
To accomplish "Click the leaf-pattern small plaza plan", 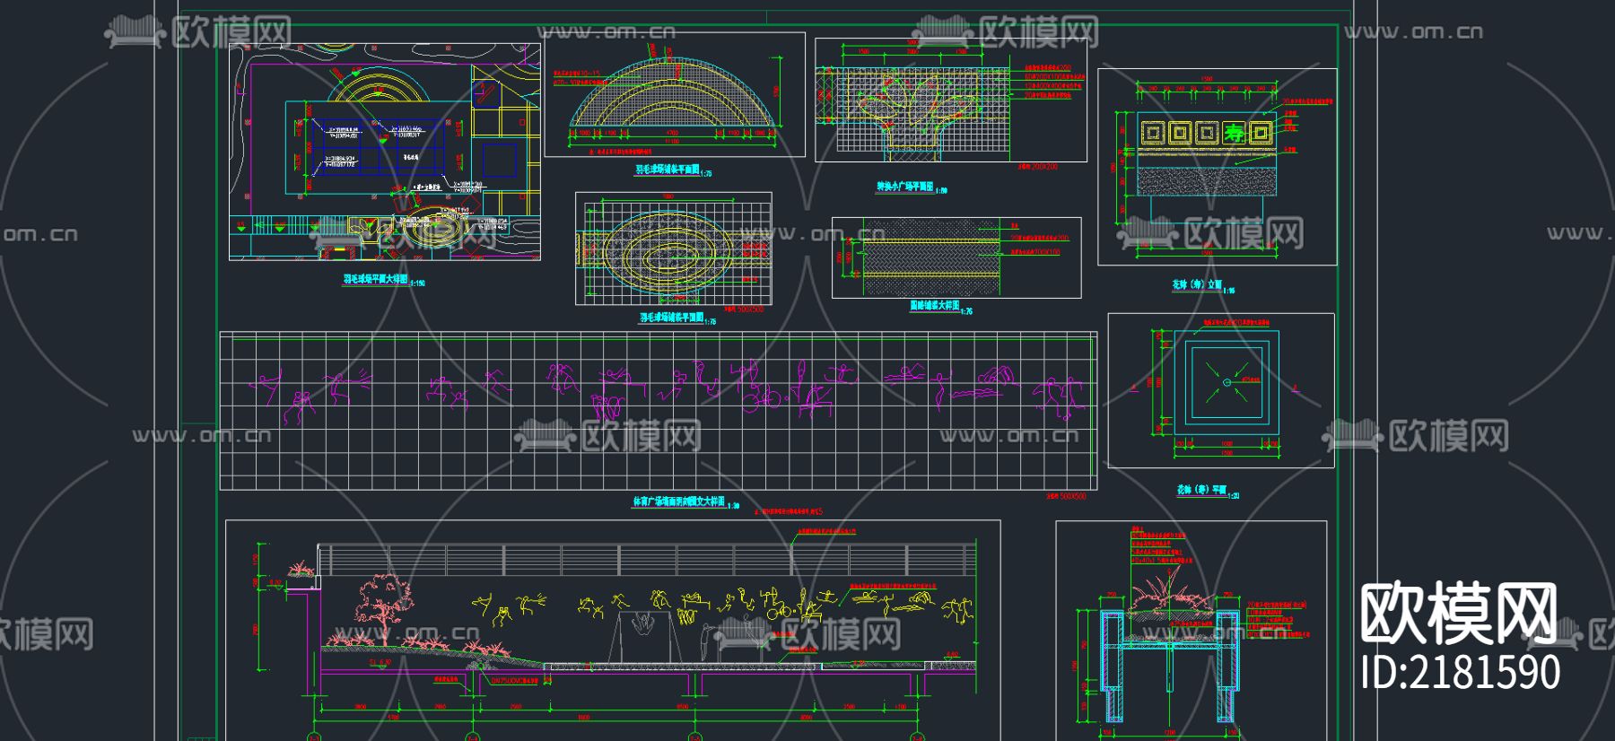I will (x=950, y=100).
